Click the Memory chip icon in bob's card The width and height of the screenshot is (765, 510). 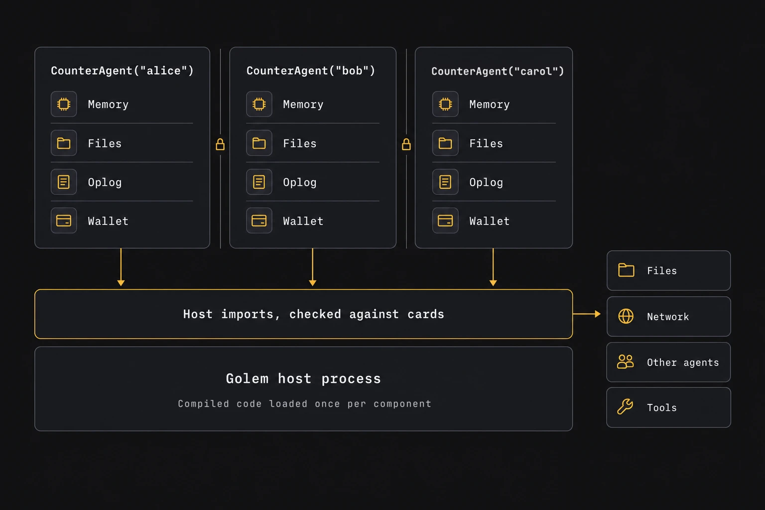[x=259, y=104]
